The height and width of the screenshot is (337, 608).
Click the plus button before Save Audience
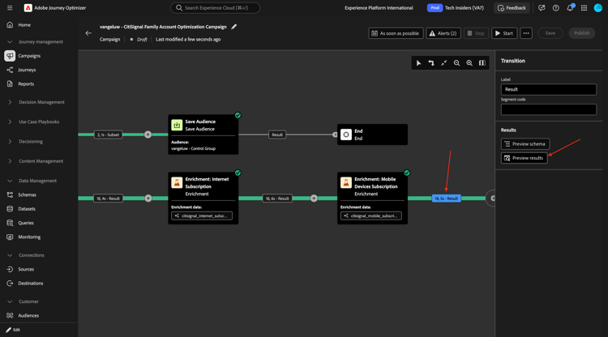pyautogui.click(x=148, y=134)
